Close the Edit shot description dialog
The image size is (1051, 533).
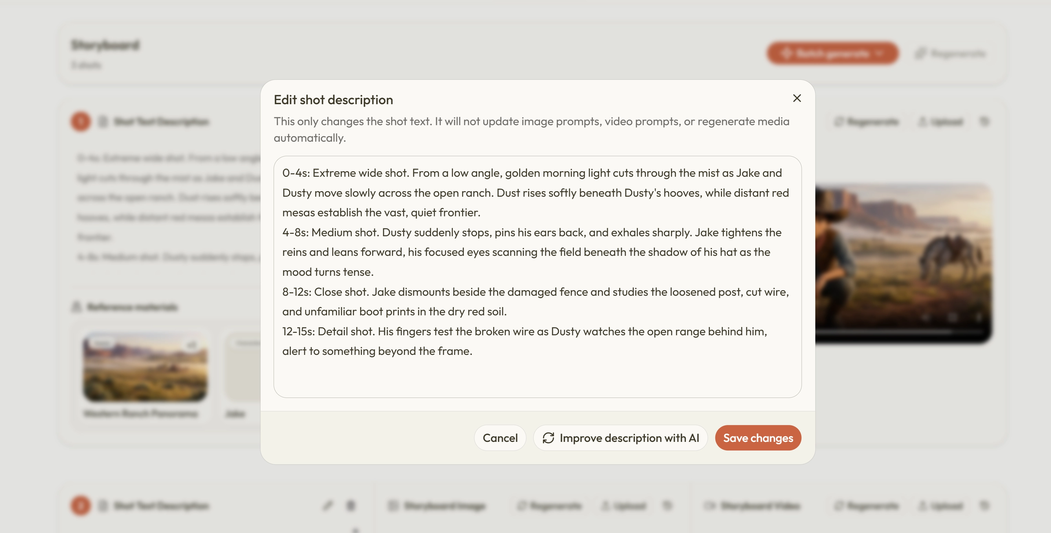(x=797, y=98)
